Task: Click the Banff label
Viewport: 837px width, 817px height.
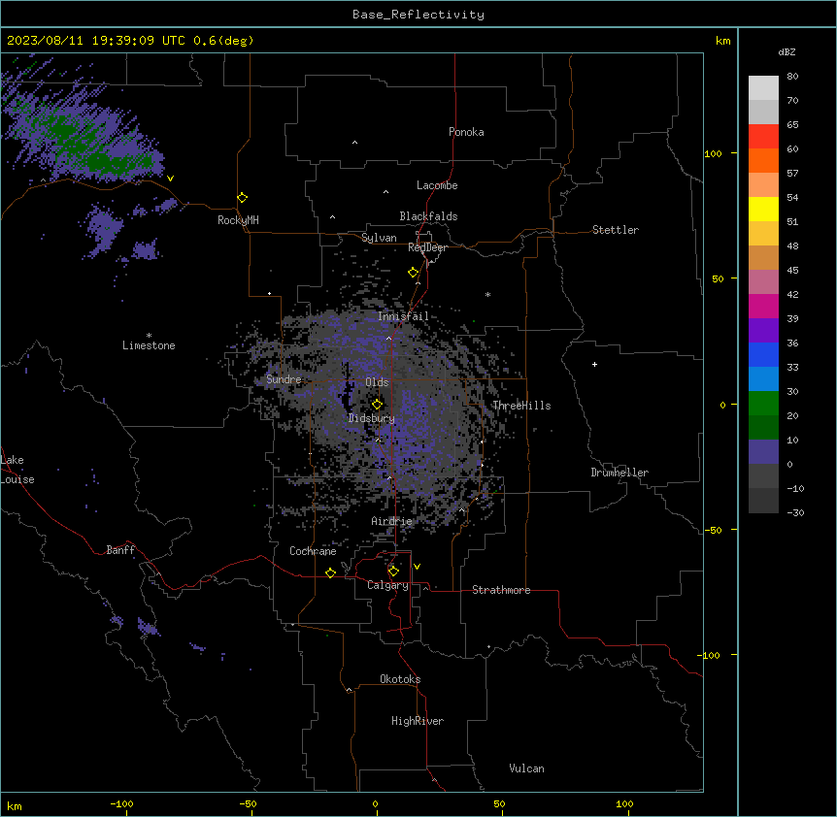Action: 120,550
